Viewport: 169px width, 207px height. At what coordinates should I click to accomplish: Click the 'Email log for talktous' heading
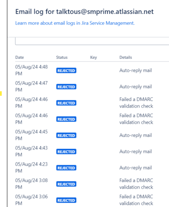(84, 12)
